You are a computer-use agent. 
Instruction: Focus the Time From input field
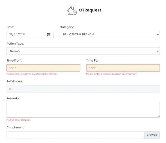coord(43,68)
